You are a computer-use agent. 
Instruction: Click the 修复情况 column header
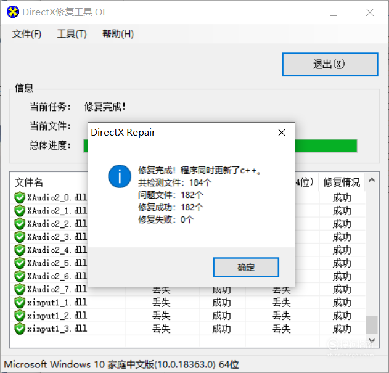click(x=342, y=182)
